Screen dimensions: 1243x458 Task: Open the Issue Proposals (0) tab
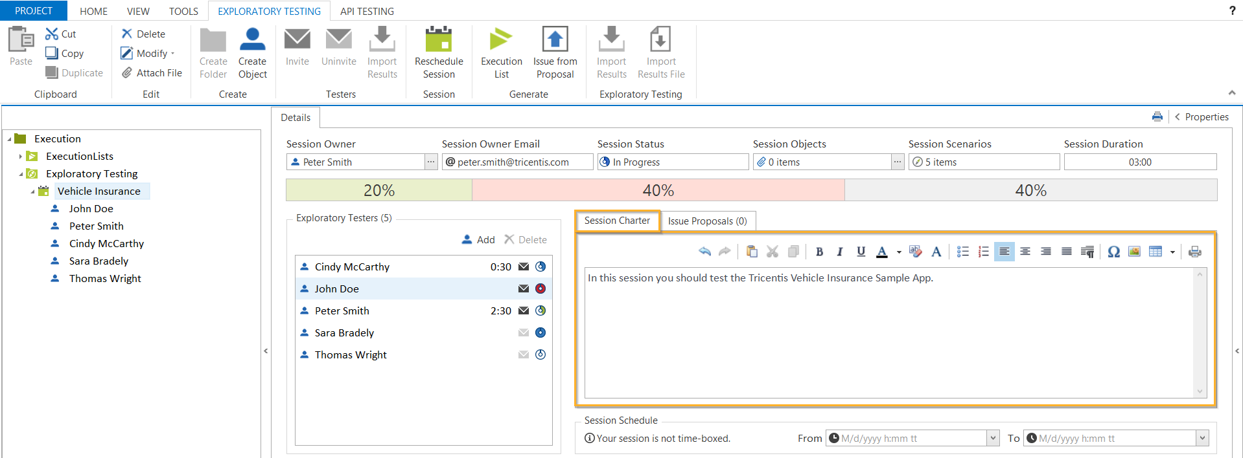707,221
